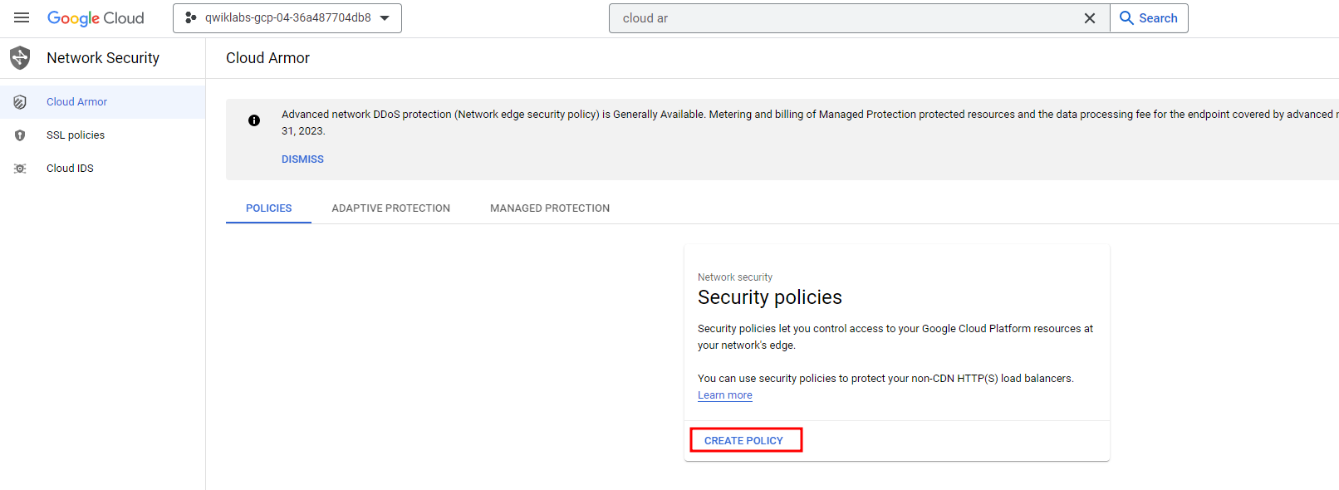
Task: Click the project hexagon icon in selector
Action: (x=190, y=17)
